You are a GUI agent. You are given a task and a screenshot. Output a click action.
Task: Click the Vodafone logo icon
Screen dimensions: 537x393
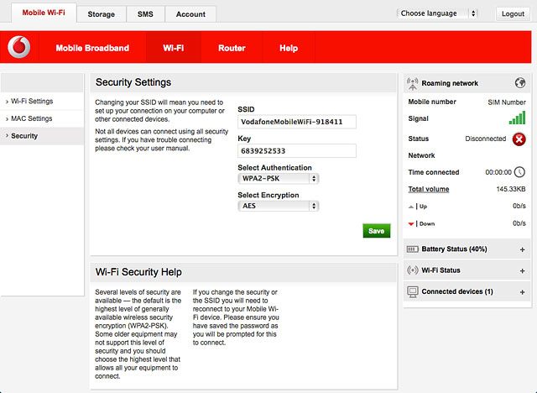tap(19, 47)
